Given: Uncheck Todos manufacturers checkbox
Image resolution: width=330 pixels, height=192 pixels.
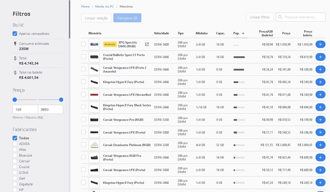Looking at the screenshot, I should coord(15,138).
